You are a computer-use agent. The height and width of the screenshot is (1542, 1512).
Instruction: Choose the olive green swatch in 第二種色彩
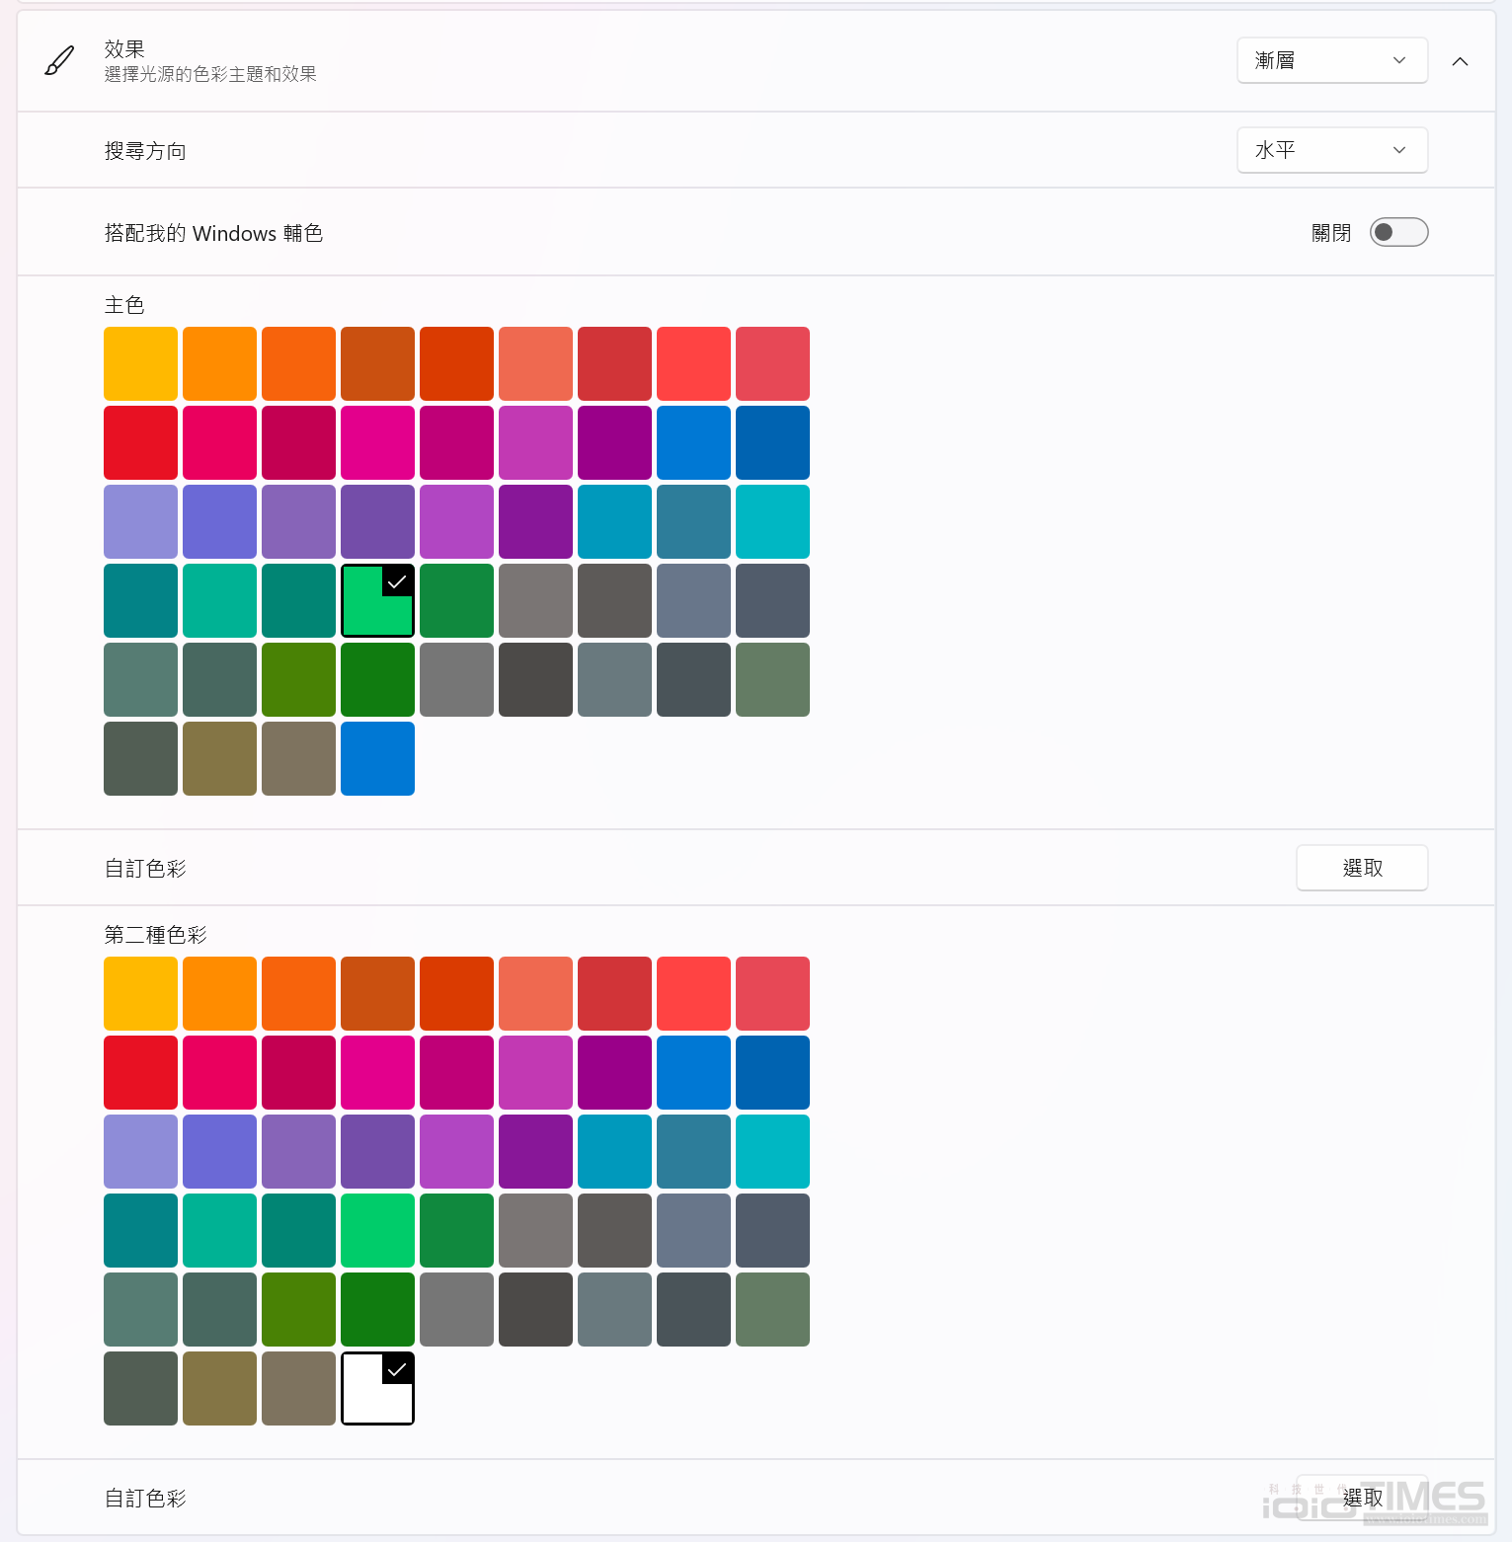pos(298,1309)
